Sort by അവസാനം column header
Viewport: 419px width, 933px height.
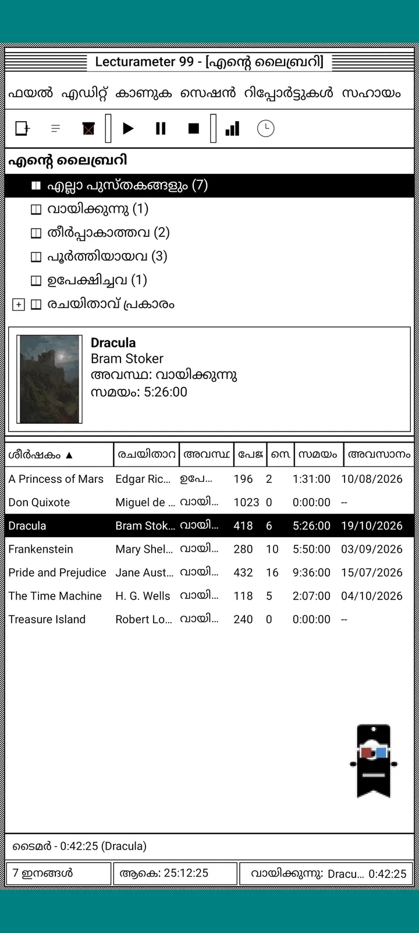[x=379, y=455]
